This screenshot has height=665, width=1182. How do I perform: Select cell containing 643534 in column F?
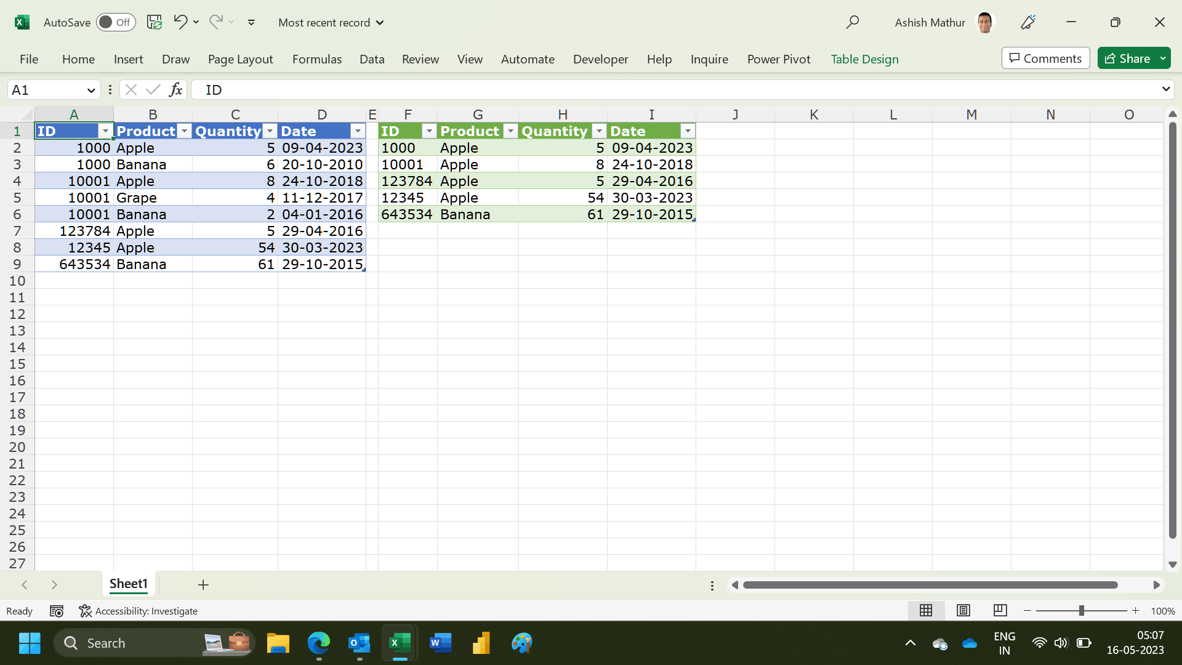point(408,214)
